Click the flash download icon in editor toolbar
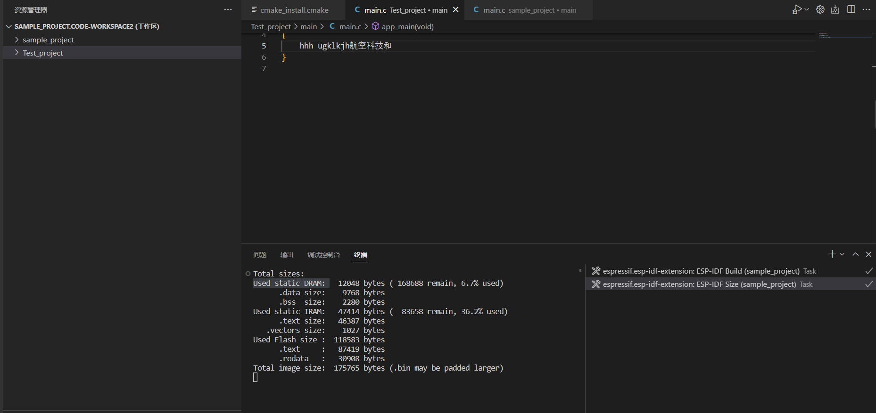 click(x=835, y=9)
